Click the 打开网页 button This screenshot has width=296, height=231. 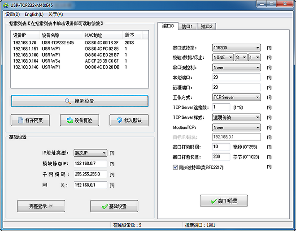pos(30,120)
